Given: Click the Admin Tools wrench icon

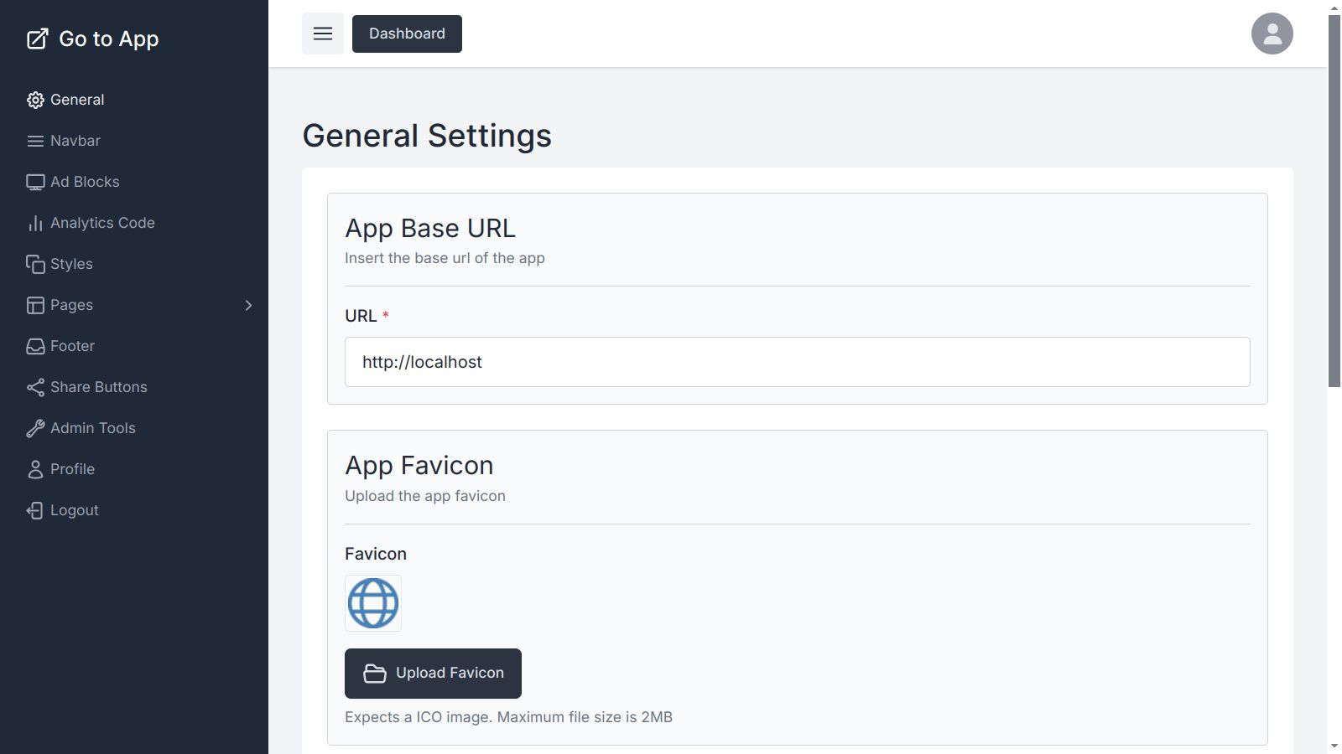Looking at the screenshot, I should pos(35,428).
